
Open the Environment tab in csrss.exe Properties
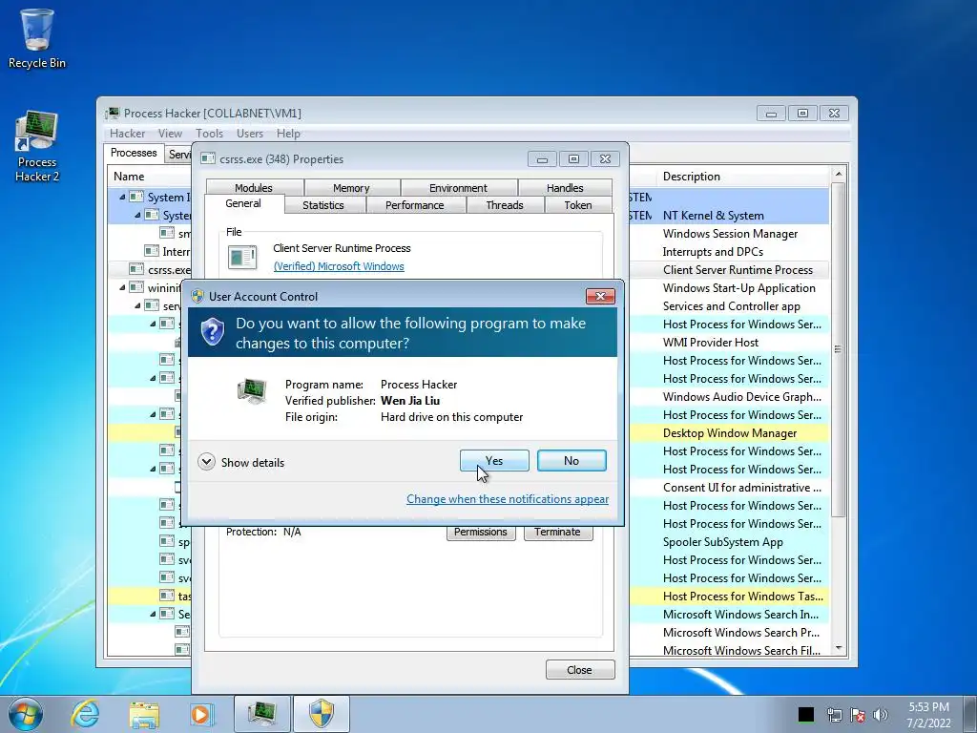[x=458, y=188]
